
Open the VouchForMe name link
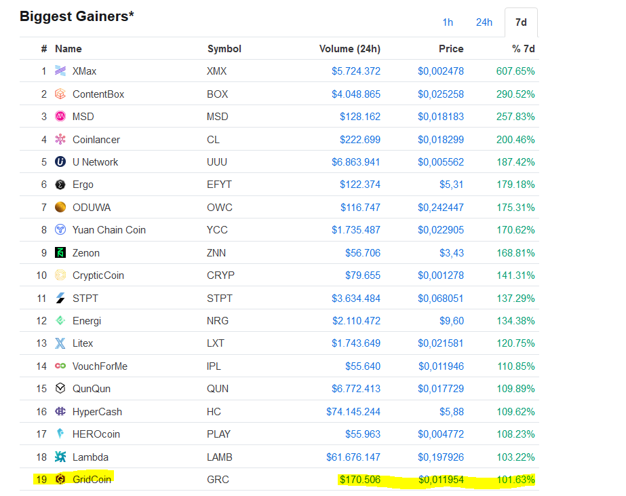point(100,366)
